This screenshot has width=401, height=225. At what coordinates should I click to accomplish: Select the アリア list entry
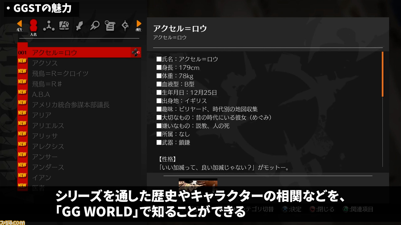tap(42, 115)
